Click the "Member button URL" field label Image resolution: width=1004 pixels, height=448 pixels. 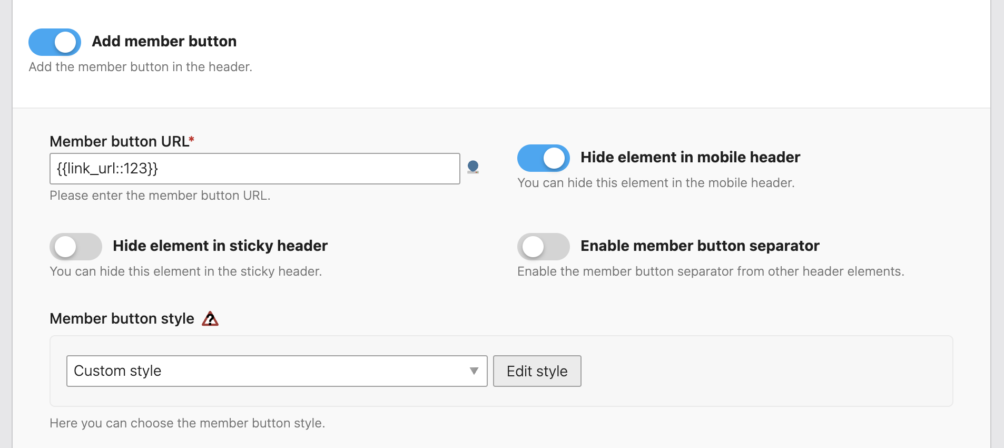[x=119, y=141]
